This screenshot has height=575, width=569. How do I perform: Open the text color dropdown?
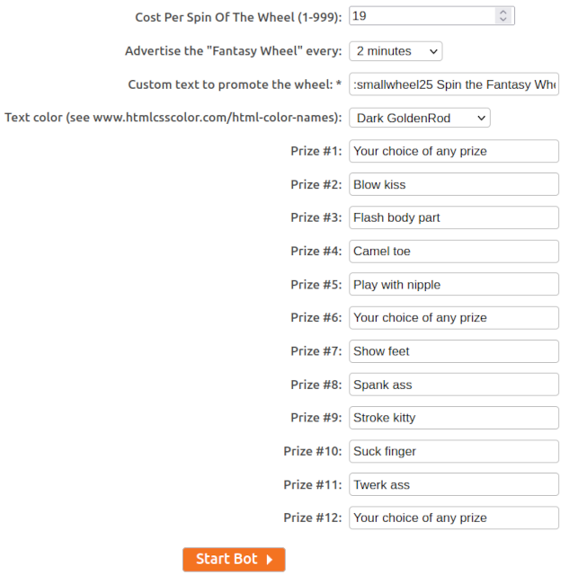coord(419,118)
